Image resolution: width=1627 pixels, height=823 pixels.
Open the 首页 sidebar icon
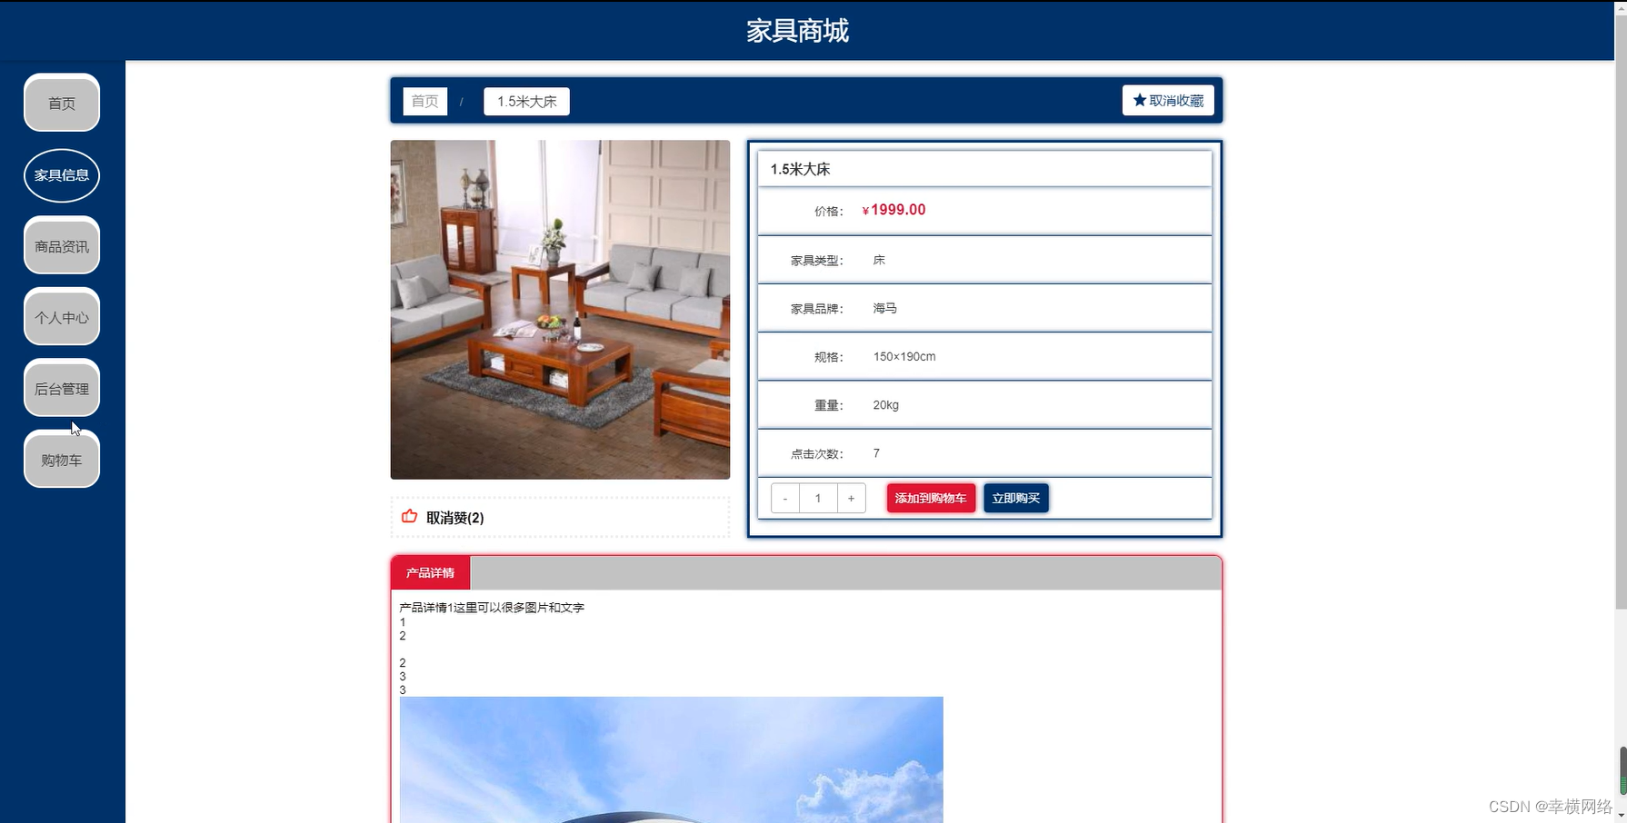61,104
